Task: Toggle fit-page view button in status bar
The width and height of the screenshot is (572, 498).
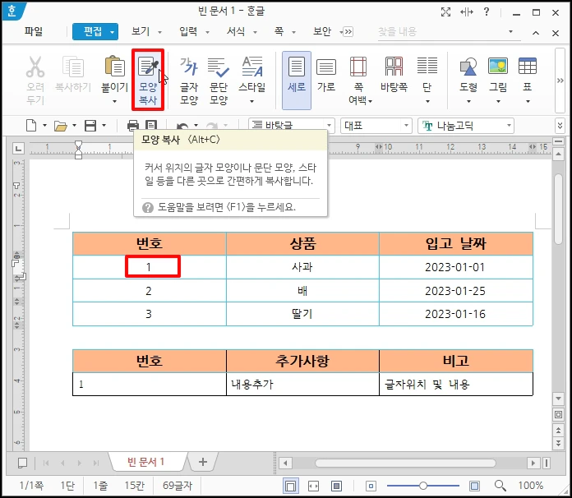Action: point(336,486)
